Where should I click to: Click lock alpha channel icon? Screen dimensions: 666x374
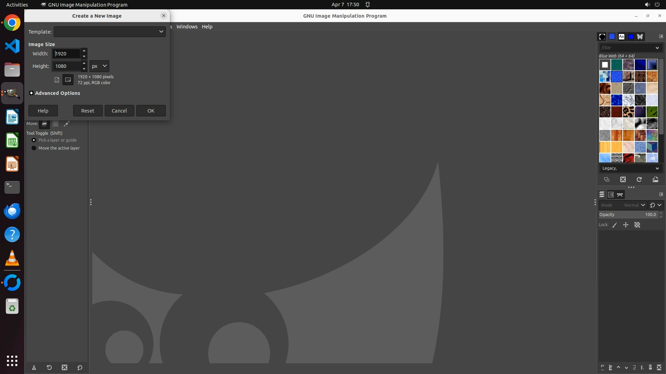pos(637,225)
